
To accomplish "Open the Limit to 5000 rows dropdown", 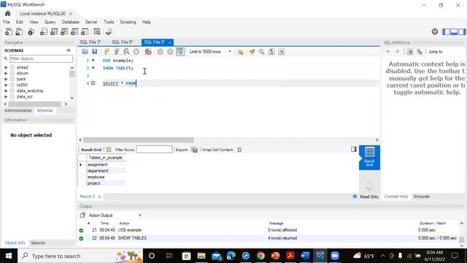I will (x=210, y=52).
